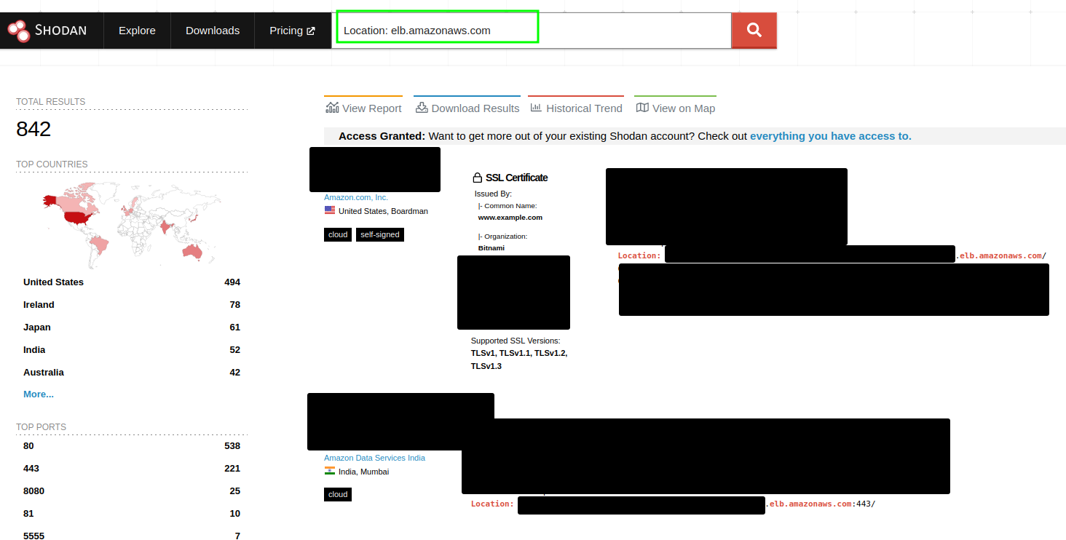Click the United States flag beside Boardman
This screenshot has height=540, width=1066.
tap(329, 210)
